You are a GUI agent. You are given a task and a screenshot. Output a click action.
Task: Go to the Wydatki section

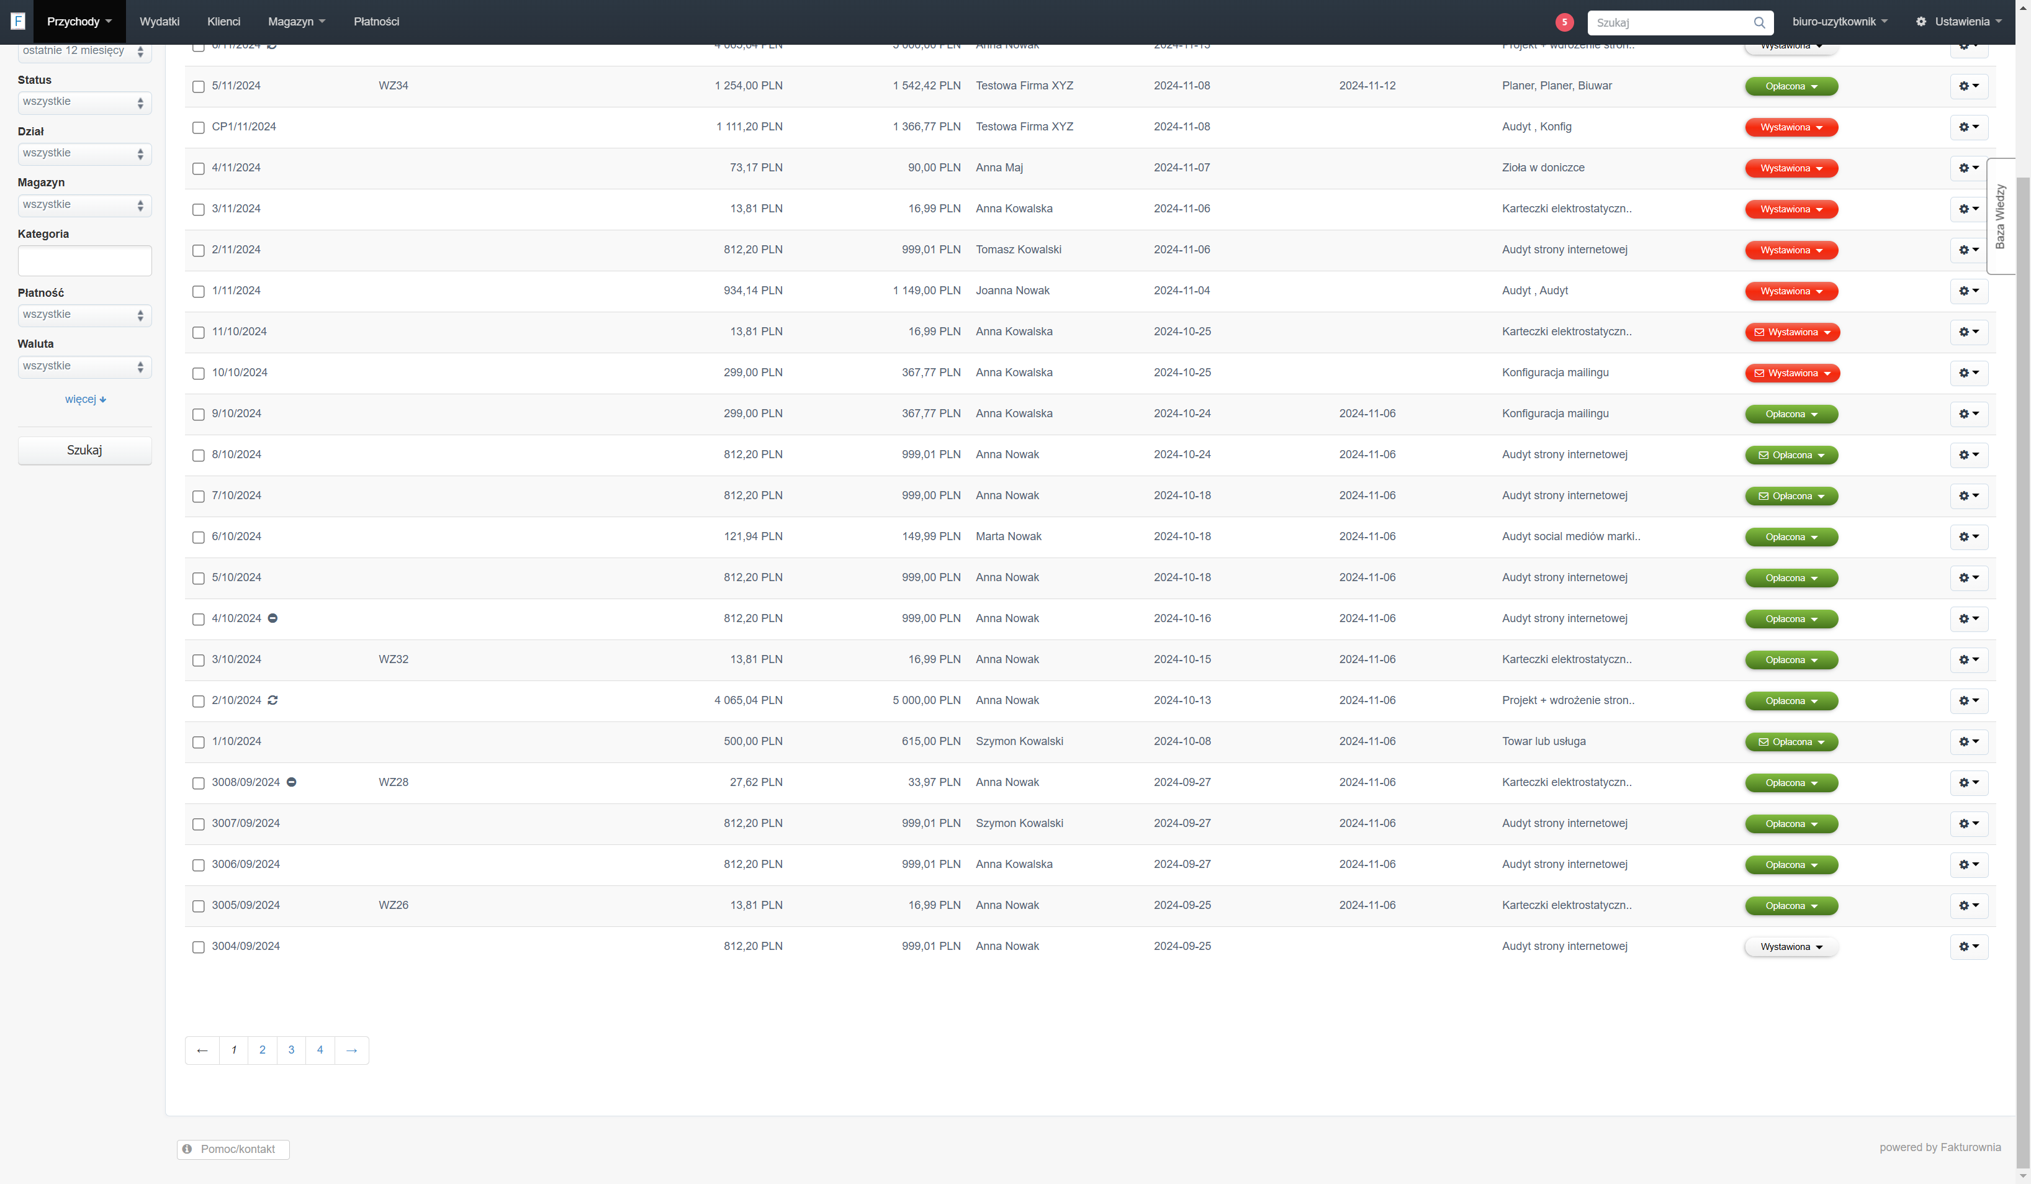[160, 22]
